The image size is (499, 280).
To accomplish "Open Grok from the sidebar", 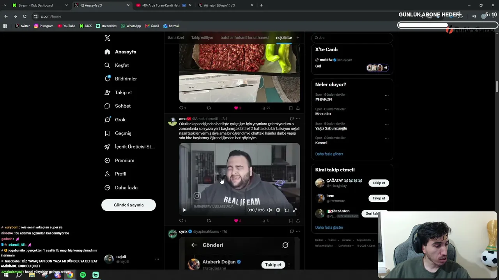I will point(115,120).
